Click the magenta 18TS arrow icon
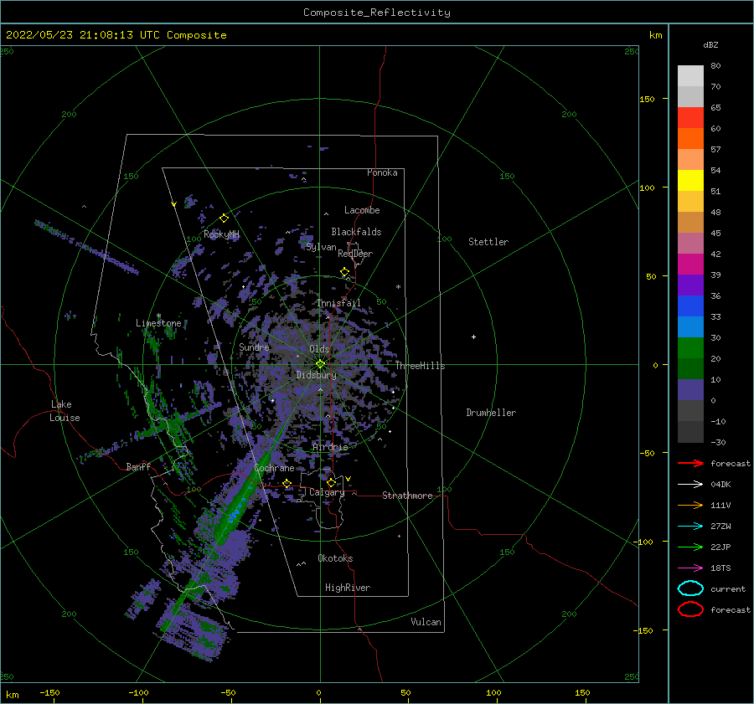Viewport: 754px width, 704px height. click(690, 568)
